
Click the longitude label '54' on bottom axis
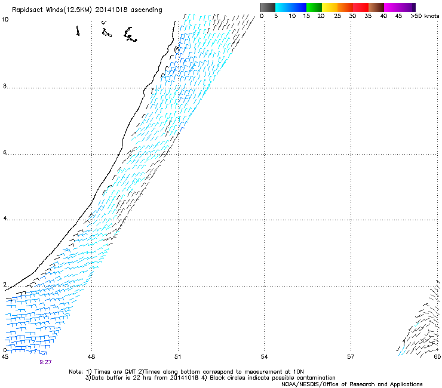[x=264, y=357]
